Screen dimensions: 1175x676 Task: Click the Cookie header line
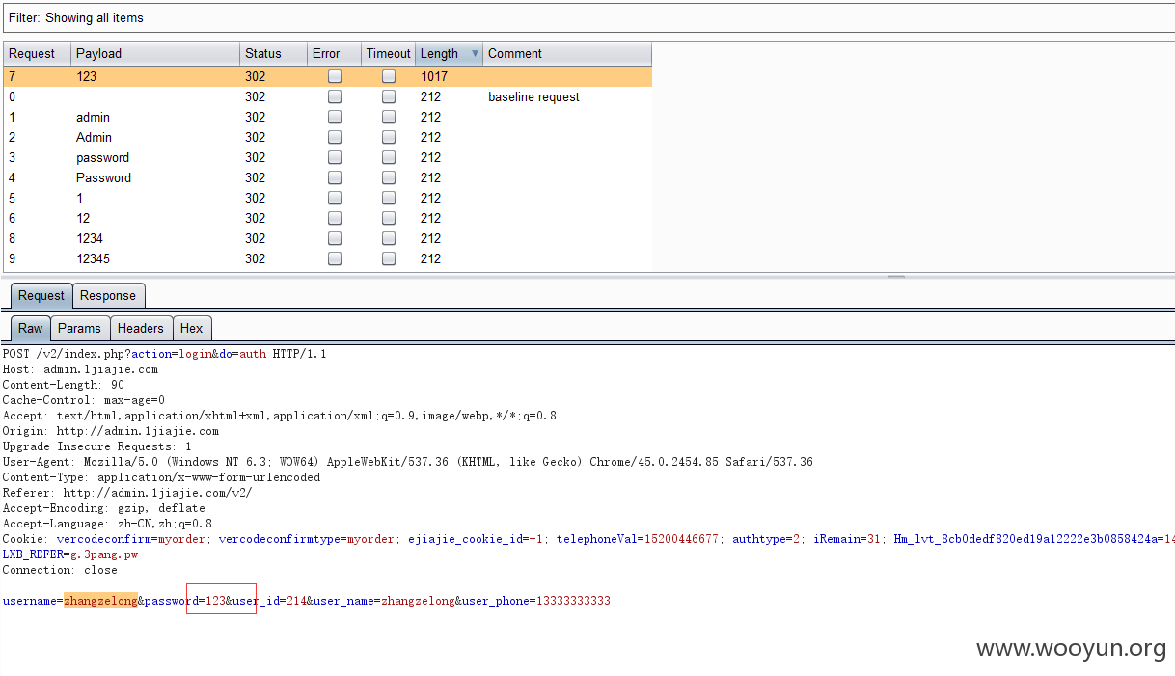tap(587, 539)
